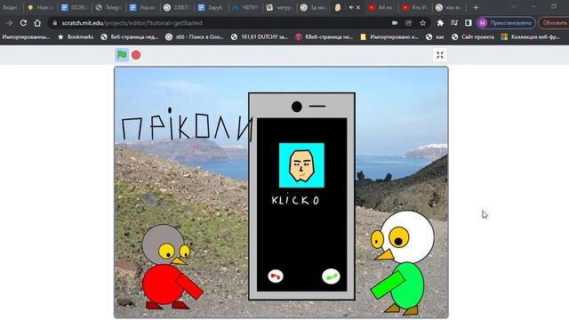Toggle the browser side panel
The height and width of the screenshot is (320, 569).
point(469,23)
